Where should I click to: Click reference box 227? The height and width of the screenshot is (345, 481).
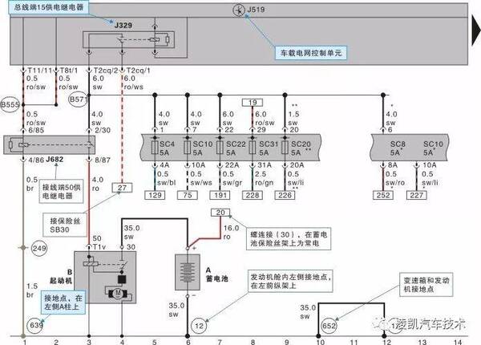pos(416,195)
